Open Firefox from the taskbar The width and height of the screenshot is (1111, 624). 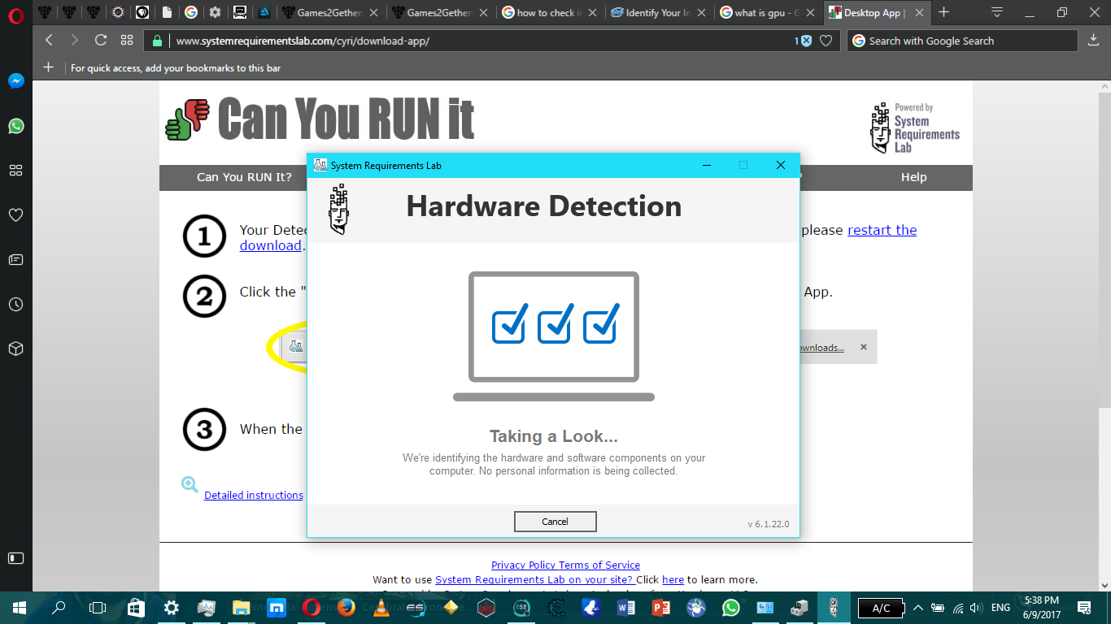pos(347,607)
